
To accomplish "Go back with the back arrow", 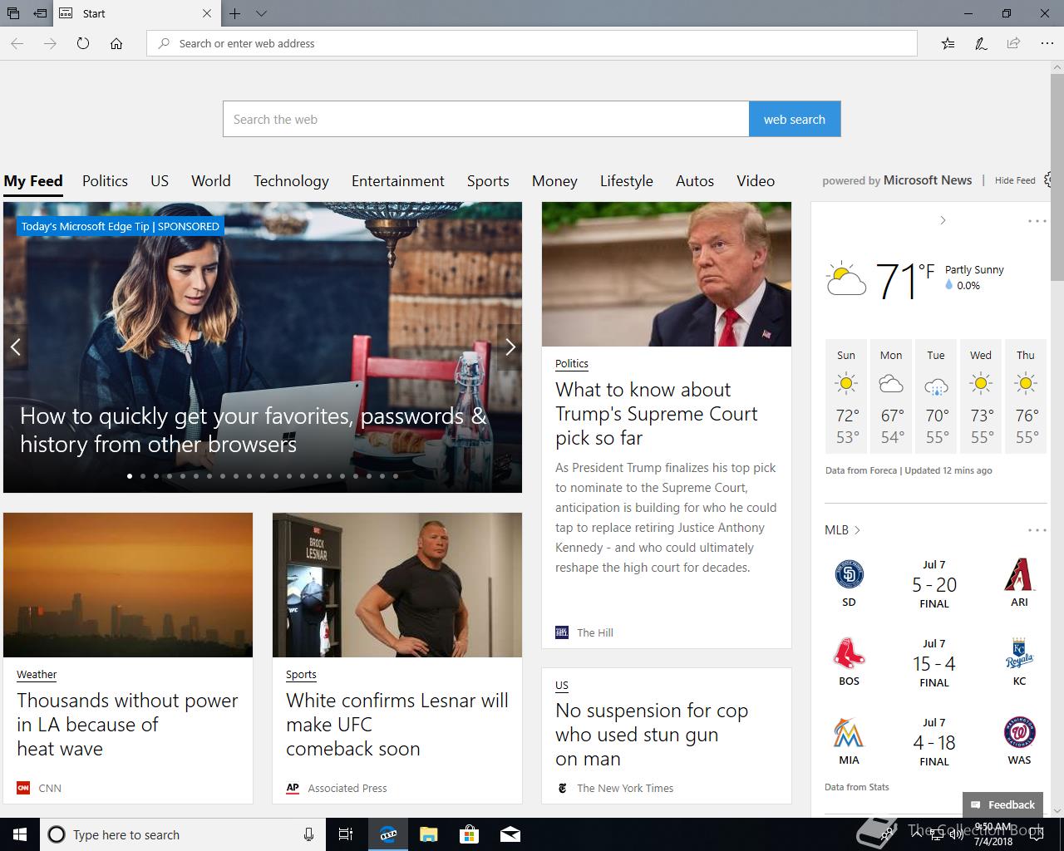I will (17, 43).
